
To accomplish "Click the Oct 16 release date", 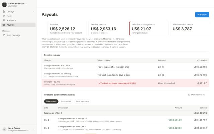I will [160, 67].
